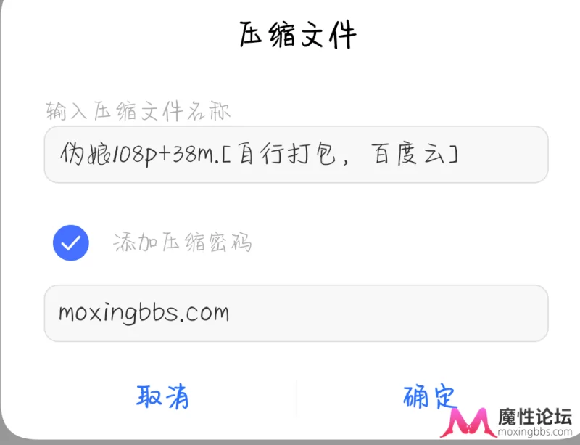This screenshot has width=580, height=445.
Task: Click the 魔性论坛 watermark text
Action: pyautogui.click(x=535, y=416)
